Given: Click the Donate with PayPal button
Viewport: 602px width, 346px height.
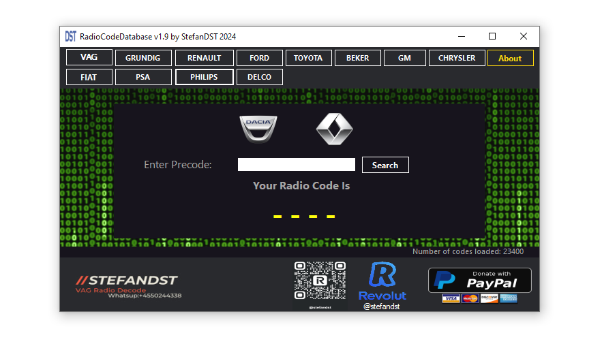Looking at the screenshot, I should [480, 281].
